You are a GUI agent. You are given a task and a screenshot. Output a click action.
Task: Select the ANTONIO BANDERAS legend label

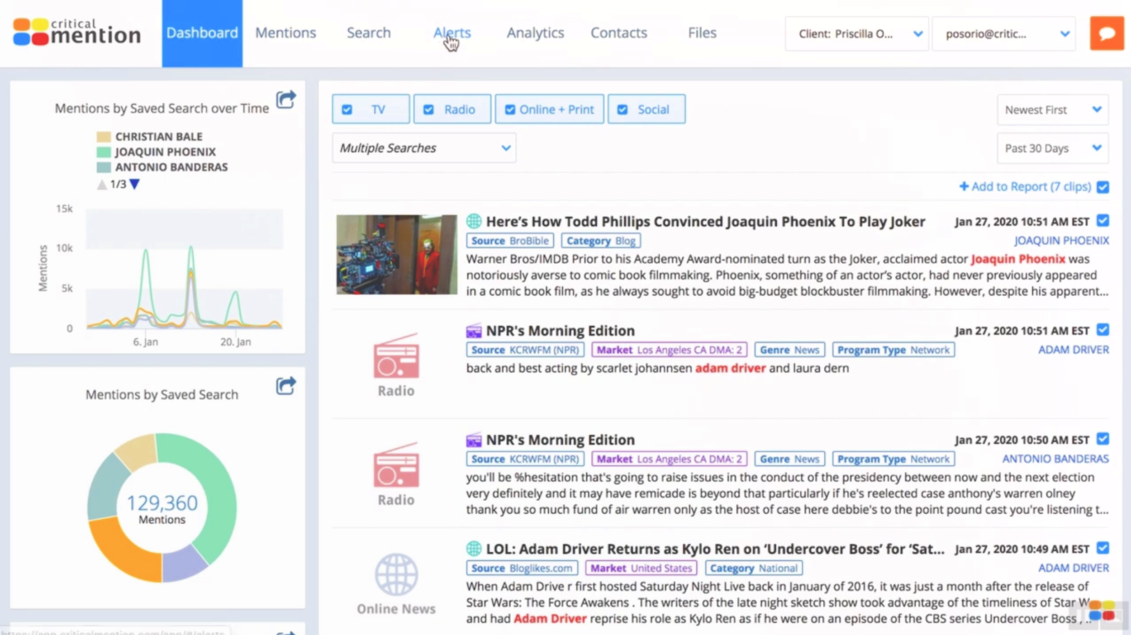(171, 167)
